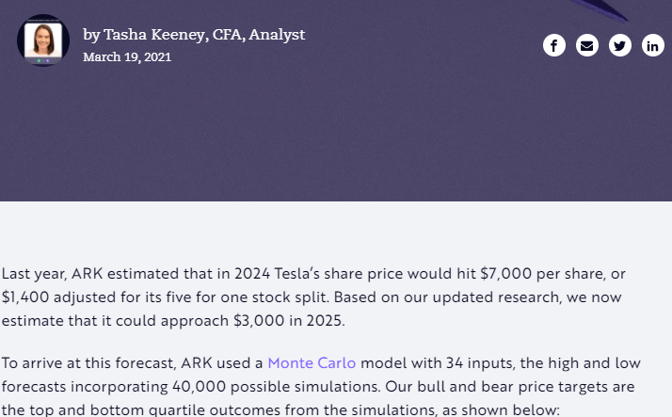Click the "$7,000 per share" text
672x417 pixels.
[542, 274]
